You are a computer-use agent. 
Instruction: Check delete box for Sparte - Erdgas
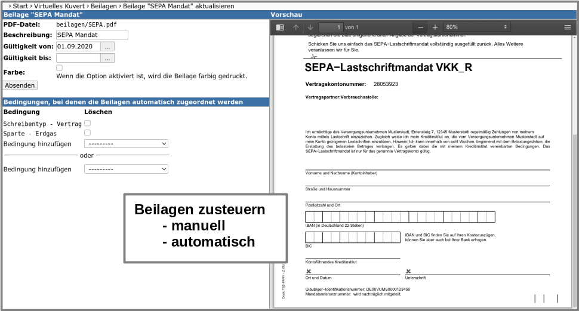click(x=88, y=133)
